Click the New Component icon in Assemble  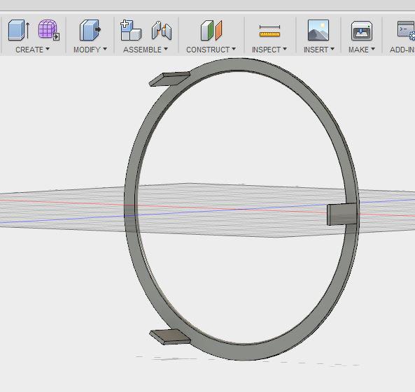pyautogui.click(x=131, y=30)
